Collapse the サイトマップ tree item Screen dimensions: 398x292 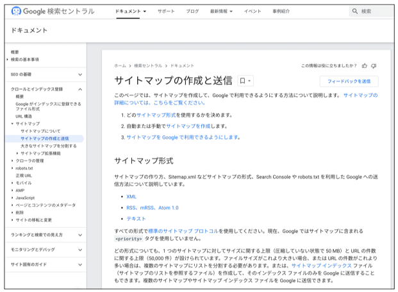pos(12,124)
